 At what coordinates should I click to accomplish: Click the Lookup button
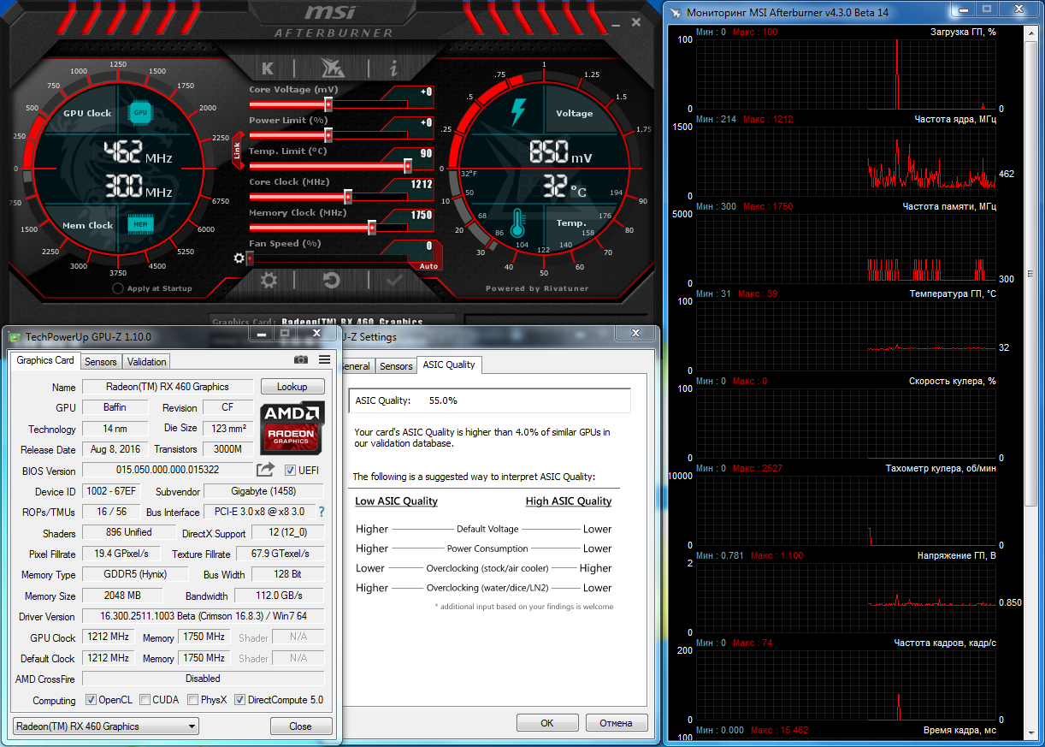[x=292, y=387]
